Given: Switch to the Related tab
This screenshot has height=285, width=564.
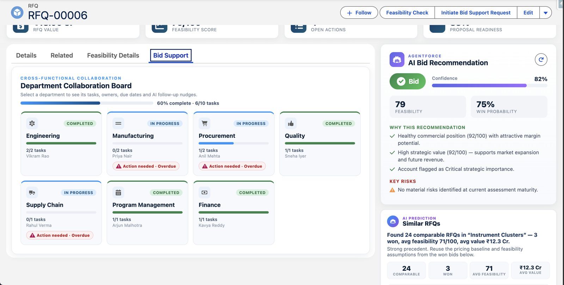Looking at the screenshot, I should tap(62, 55).
